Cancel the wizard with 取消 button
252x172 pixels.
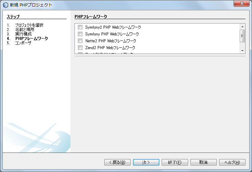click(203, 162)
